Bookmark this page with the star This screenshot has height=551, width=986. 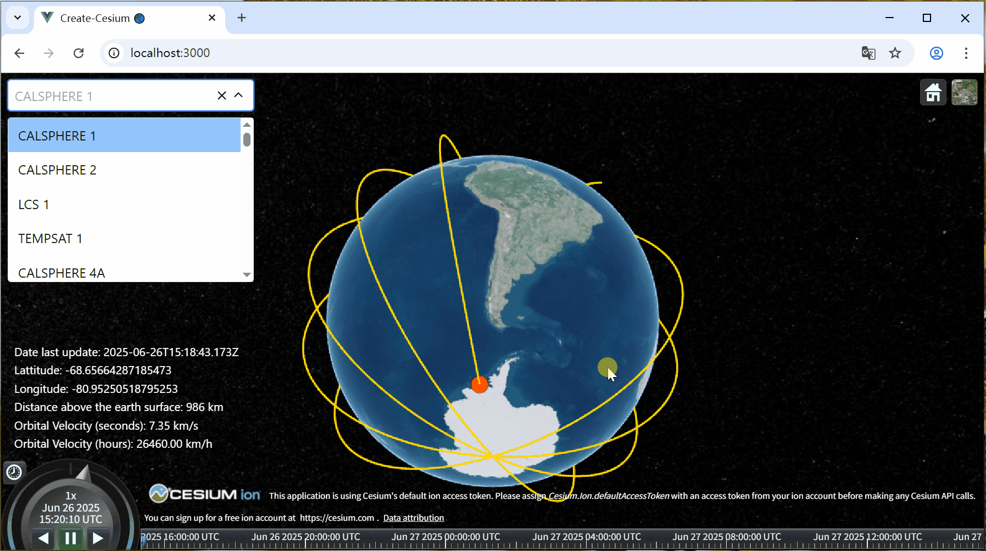tap(895, 53)
